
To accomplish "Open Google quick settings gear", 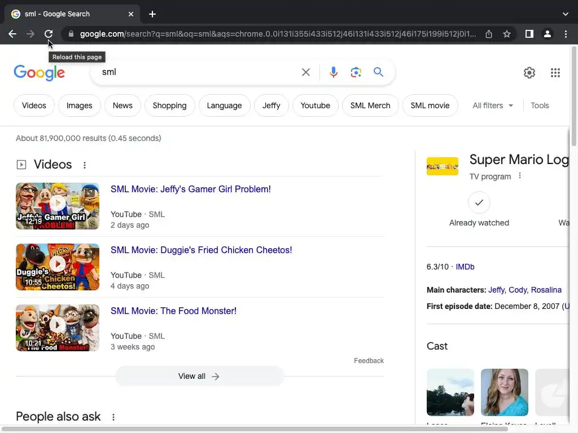I will pyautogui.click(x=529, y=73).
